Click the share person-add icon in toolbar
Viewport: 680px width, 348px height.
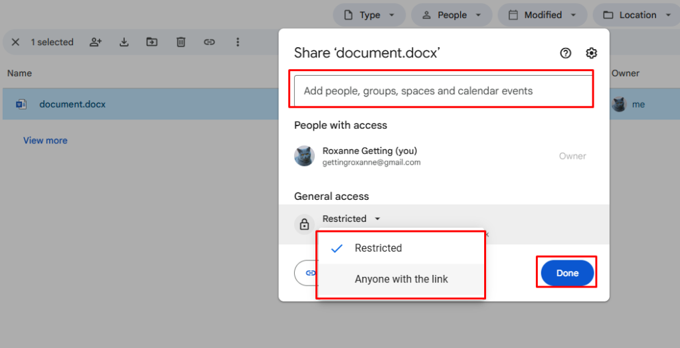click(x=96, y=42)
